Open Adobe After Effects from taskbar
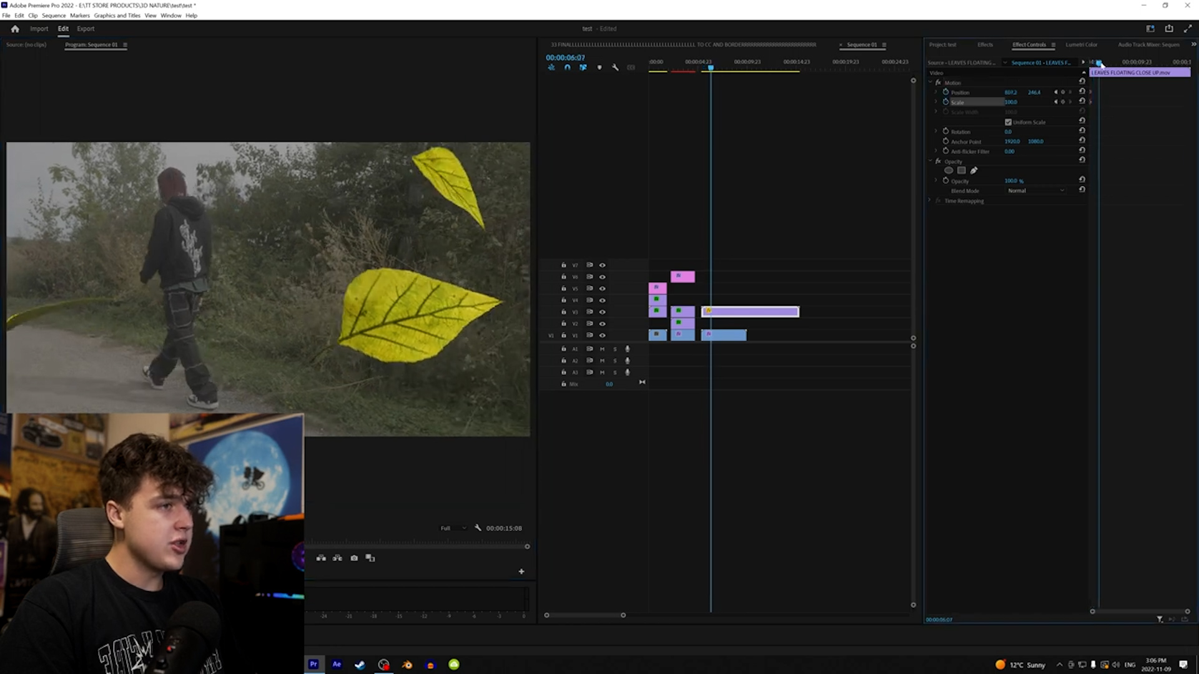The image size is (1199, 674). point(337,664)
